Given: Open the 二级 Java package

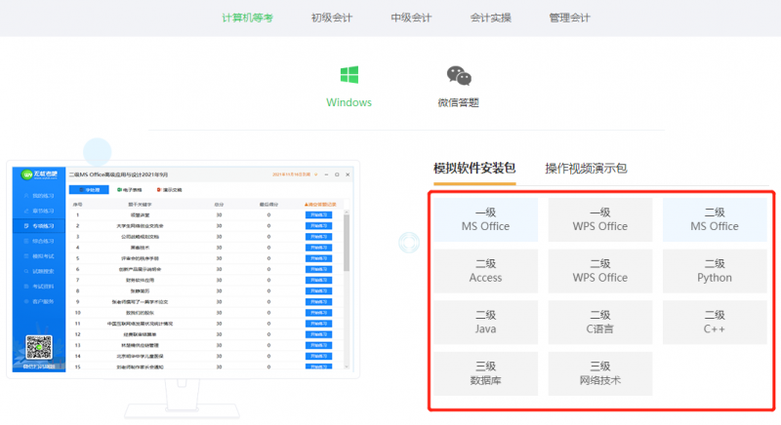Looking at the screenshot, I should [485, 322].
